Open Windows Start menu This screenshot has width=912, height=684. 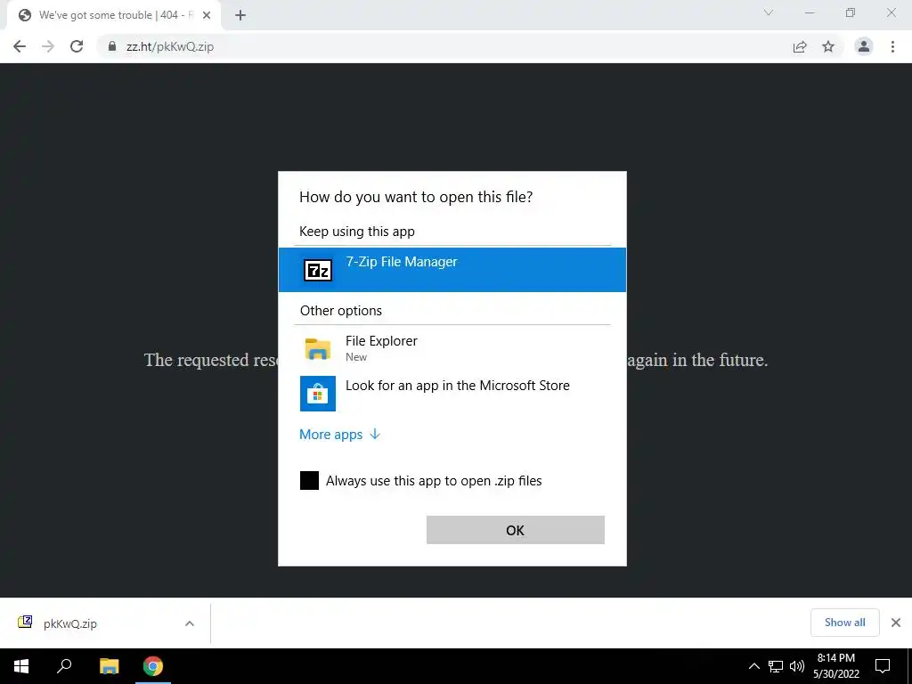tap(21, 666)
